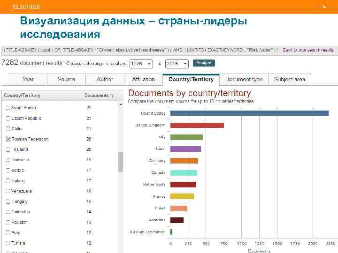338x253 pixels.
Task: Click the Spain purple bar
Action: pos(185,149)
